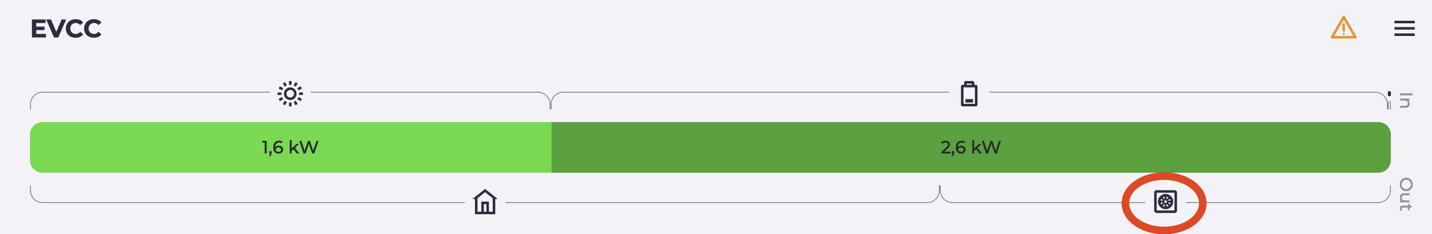Select the dark green battery bar segment
The image size is (1432, 234).
click(1223, 147)
